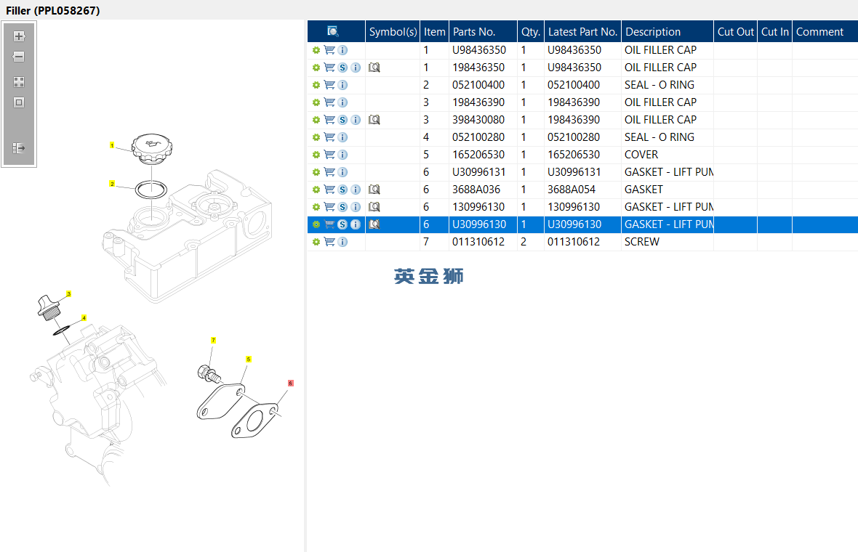Click the search icon in table header

(x=333, y=32)
